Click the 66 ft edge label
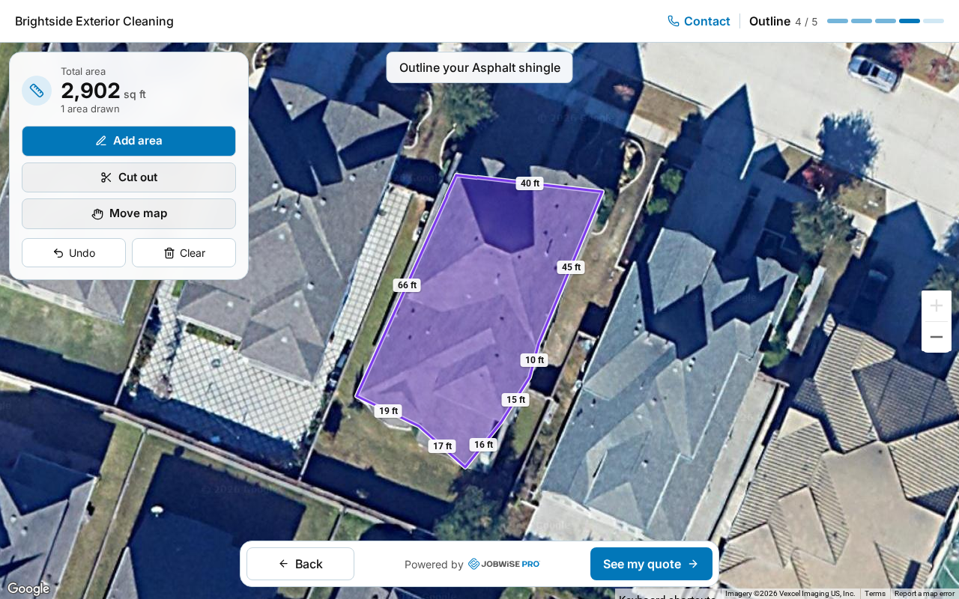Image resolution: width=959 pixels, height=599 pixels. (x=407, y=285)
